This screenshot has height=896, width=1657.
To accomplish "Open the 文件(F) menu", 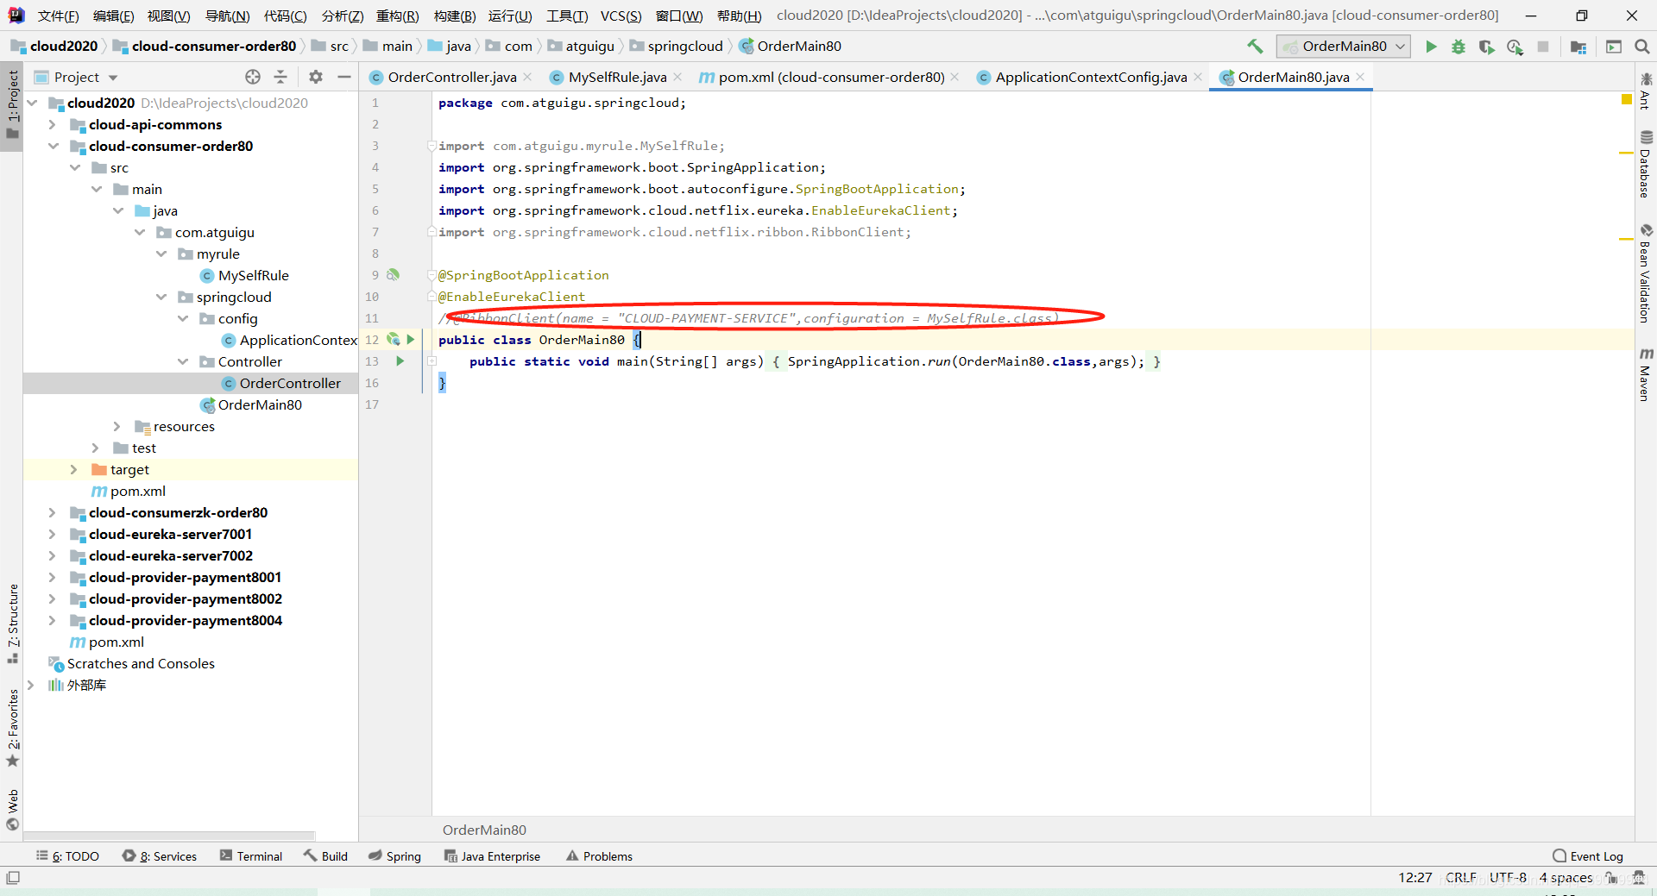I will (58, 16).
